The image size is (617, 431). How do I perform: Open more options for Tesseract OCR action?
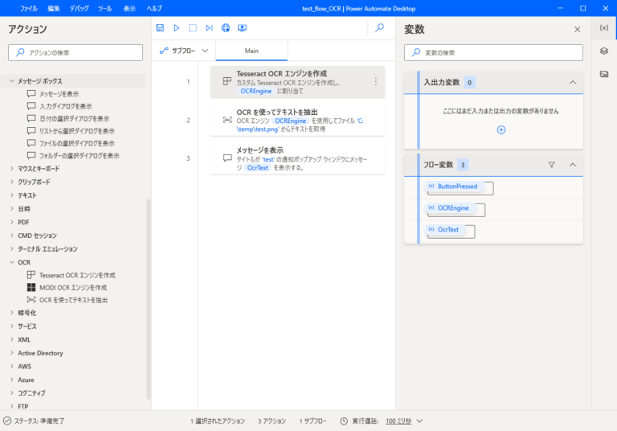[x=376, y=81]
